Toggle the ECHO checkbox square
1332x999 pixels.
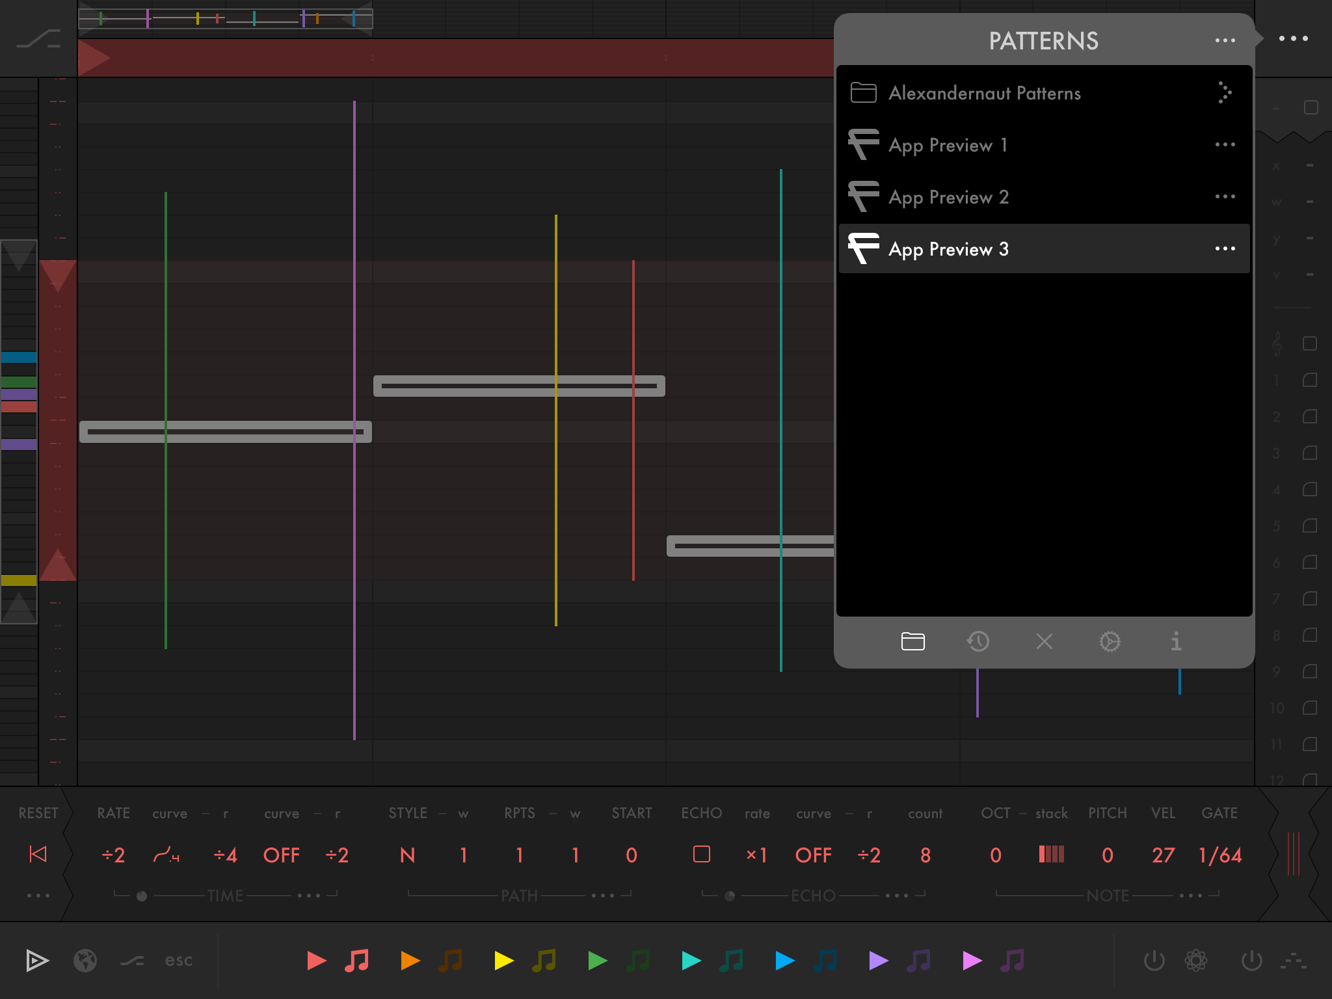click(x=701, y=854)
